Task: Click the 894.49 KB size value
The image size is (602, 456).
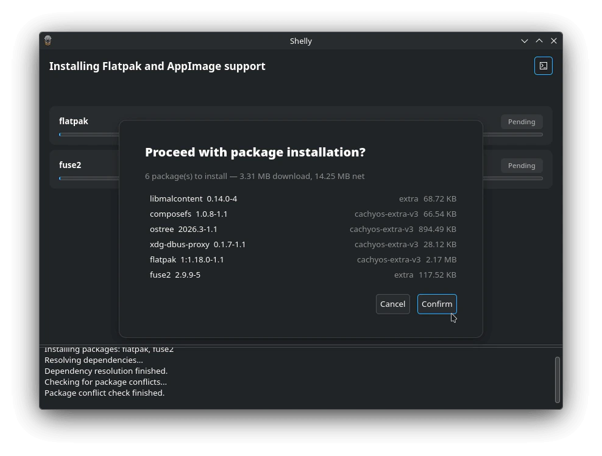Action: tap(437, 230)
